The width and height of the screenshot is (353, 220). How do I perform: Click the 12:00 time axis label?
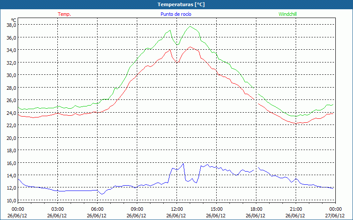pyautogui.click(x=177, y=209)
